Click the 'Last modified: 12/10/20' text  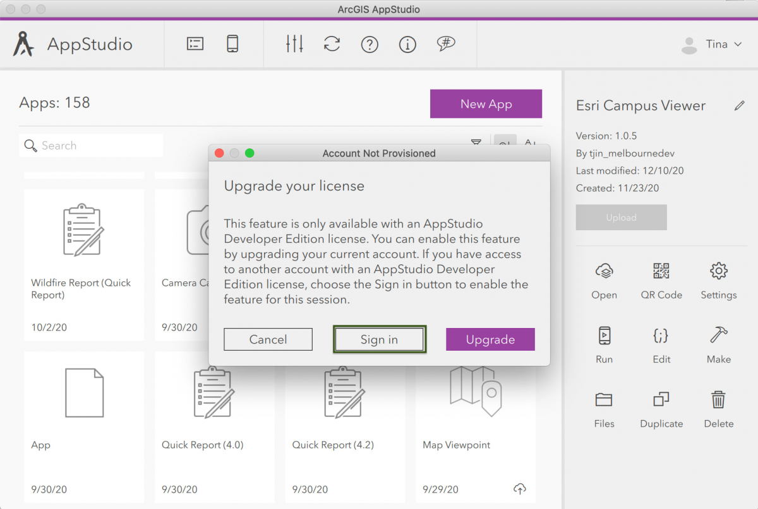[630, 170]
